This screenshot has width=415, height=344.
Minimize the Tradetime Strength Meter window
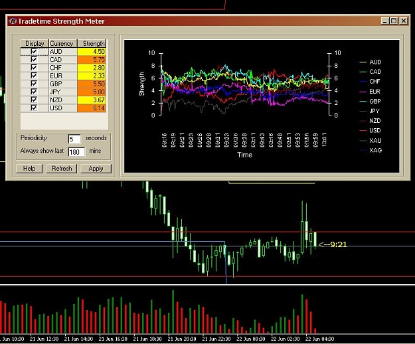[385, 21]
